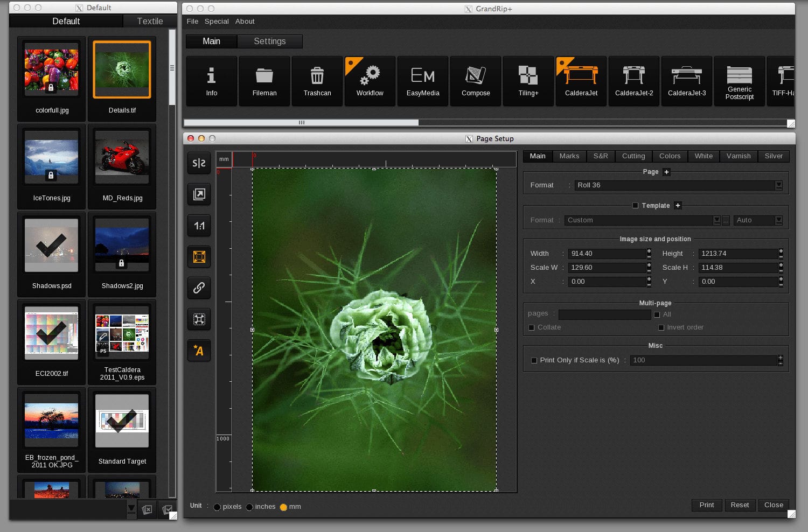Image resolution: width=808 pixels, height=532 pixels.
Task: Check the Collate option under Multi-page
Action: pyautogui.click(x=531, y=327)
